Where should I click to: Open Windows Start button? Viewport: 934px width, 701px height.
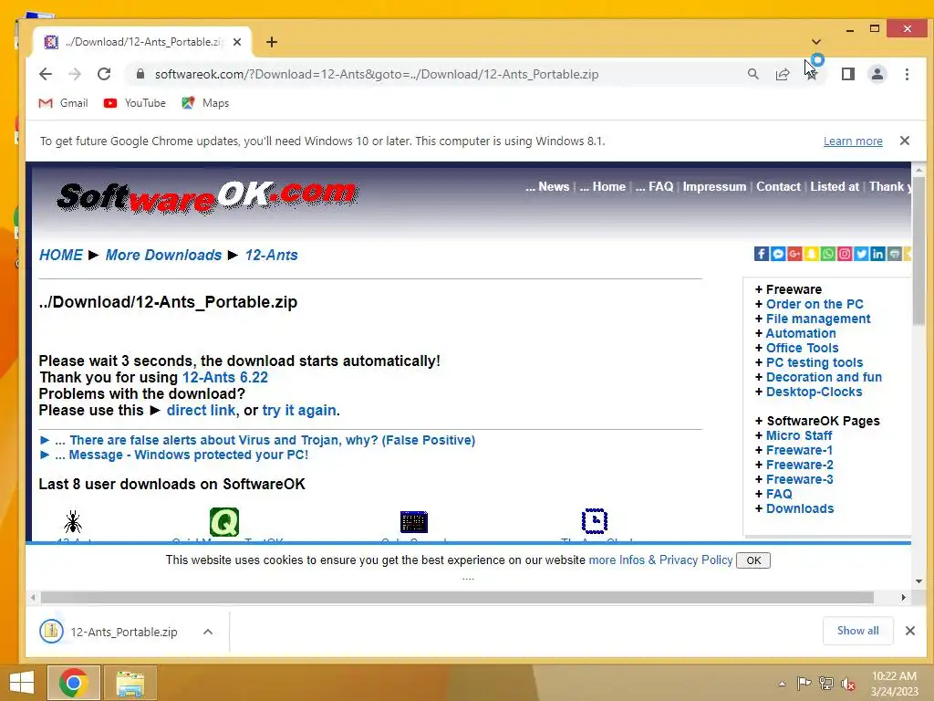click(x=22, y=683)
